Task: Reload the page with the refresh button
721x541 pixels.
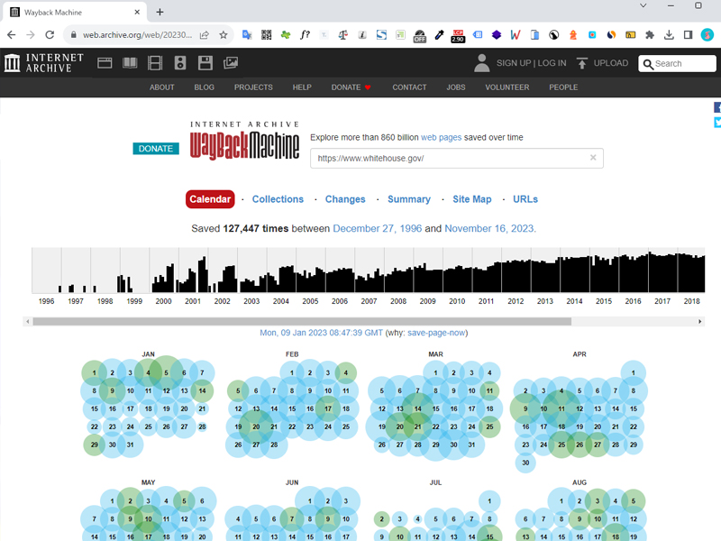Action: point(50,35)
